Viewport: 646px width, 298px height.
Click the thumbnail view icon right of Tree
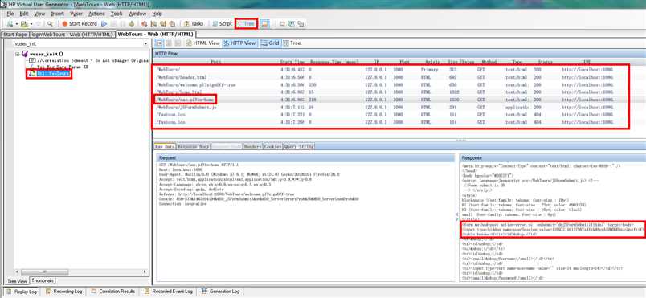coord(264,24)
